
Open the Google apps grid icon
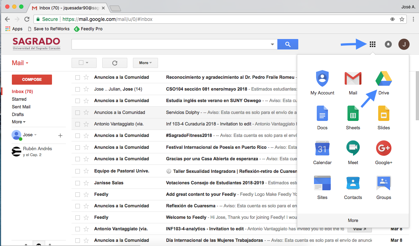coord(373,44)
